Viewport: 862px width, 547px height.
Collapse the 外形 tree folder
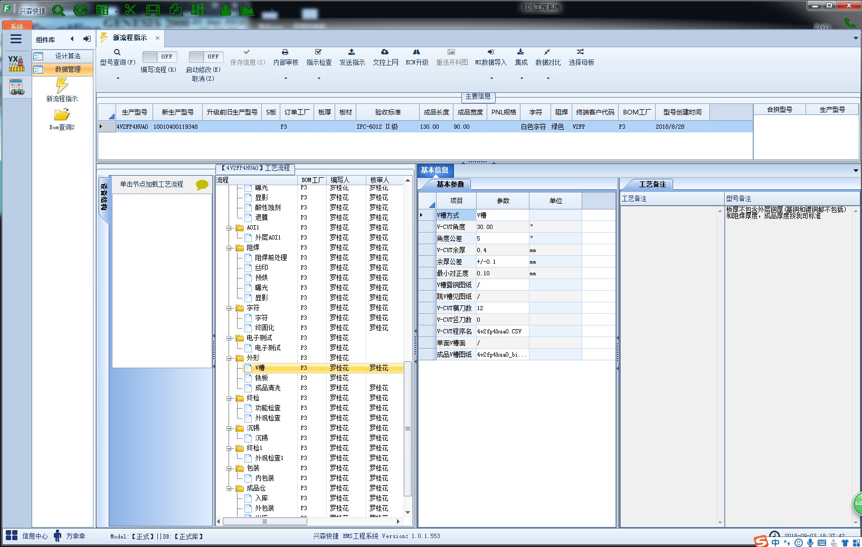point(229,358)
